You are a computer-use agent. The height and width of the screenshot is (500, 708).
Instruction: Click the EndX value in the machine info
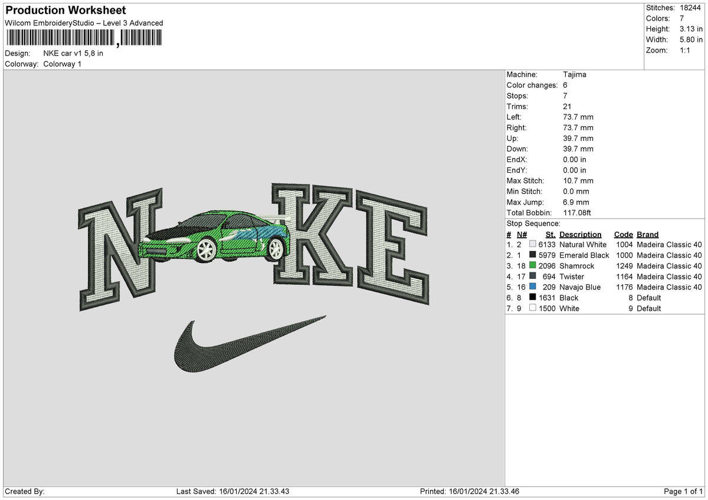click(575, 160)
